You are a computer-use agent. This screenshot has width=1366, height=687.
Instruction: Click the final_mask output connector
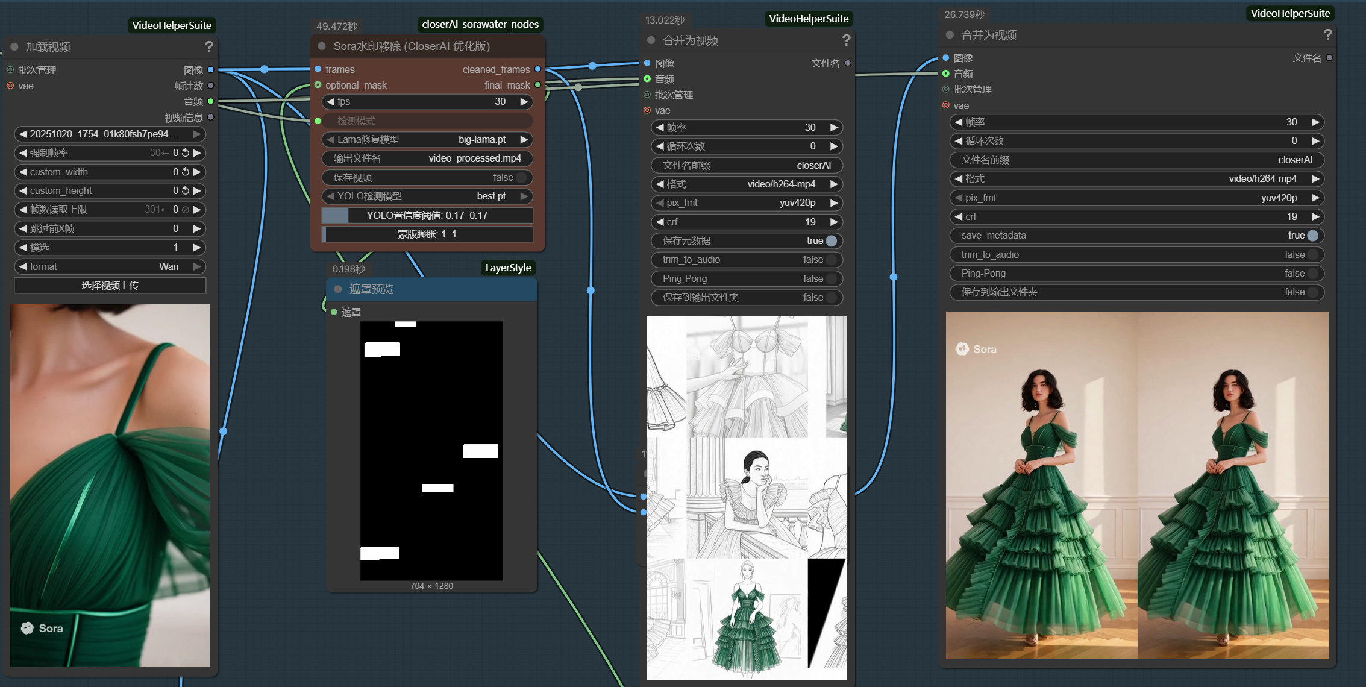click(537, 85)
